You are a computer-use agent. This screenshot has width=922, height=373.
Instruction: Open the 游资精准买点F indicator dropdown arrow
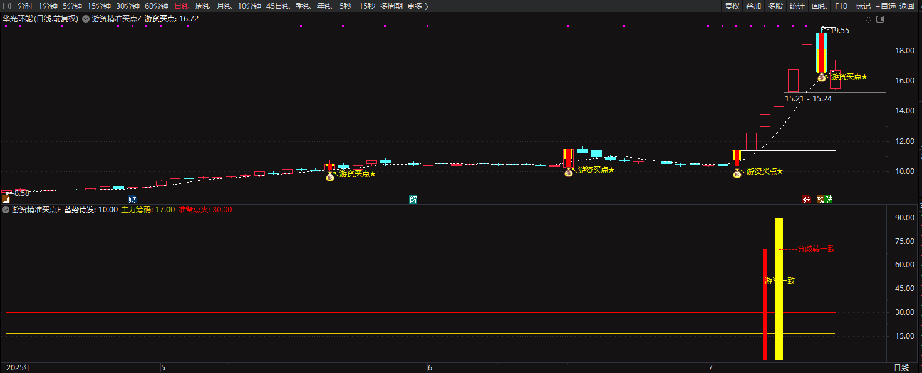tap(6, 210)
